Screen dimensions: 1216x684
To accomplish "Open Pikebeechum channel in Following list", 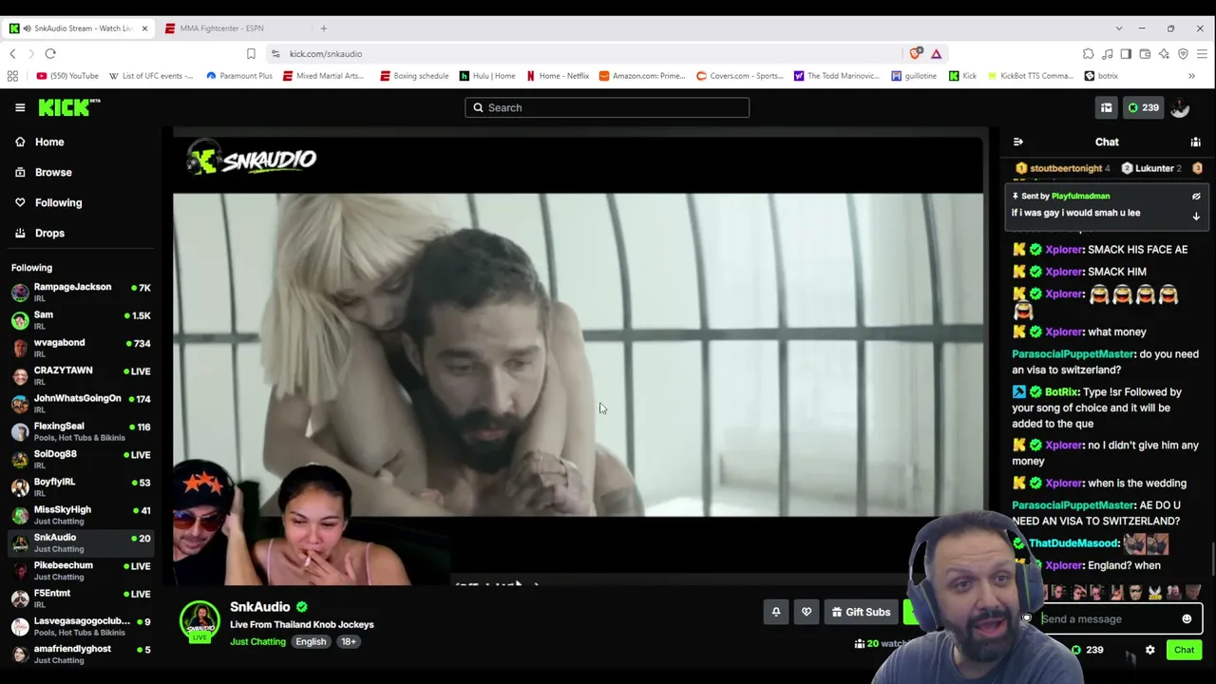I will click(81, 571).
